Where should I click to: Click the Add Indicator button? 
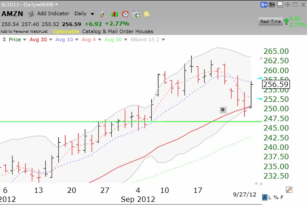pos(53,13)
